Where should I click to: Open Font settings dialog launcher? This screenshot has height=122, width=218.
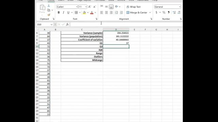click(96, 19)
